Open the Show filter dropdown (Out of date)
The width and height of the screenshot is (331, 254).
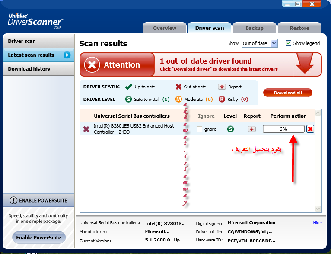[x=260, y=43]
